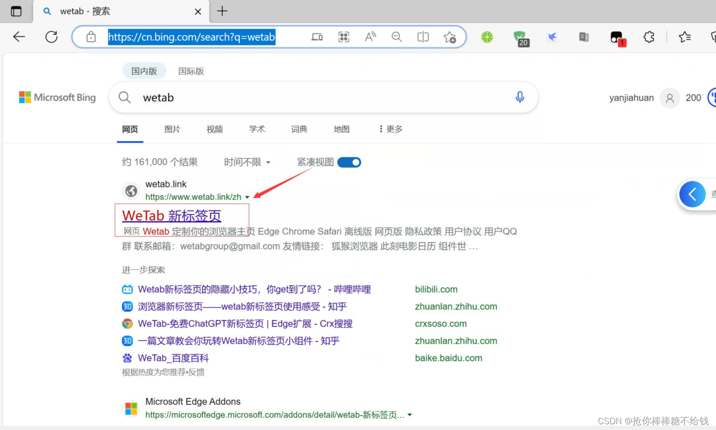Click the search magnifier in Bing box
The width and height of the screenshot is (716, 430).
[124, 98]
